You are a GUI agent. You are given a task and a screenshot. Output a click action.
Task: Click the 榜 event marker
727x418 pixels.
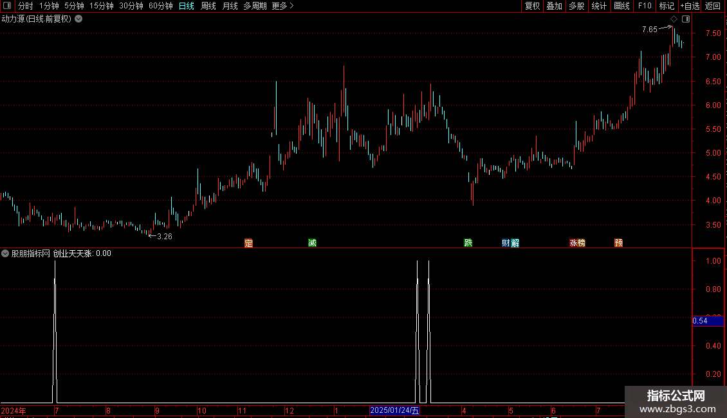click(x=582, y=243)
